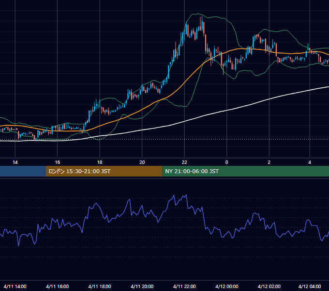Click the 2 hour label on price chart axis
This screenshot has width=329, height=291.
coord(269,162)
